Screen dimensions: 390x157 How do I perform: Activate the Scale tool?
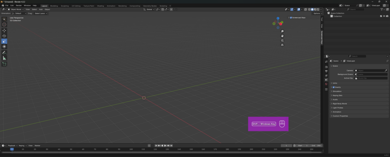[x=4, y=41]
